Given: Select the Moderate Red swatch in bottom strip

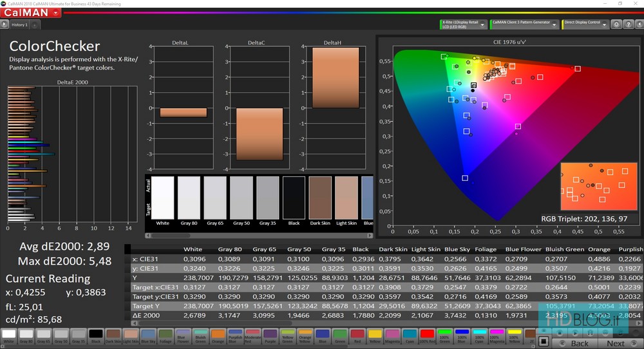Looking at the screenshot, I should 252,336.
